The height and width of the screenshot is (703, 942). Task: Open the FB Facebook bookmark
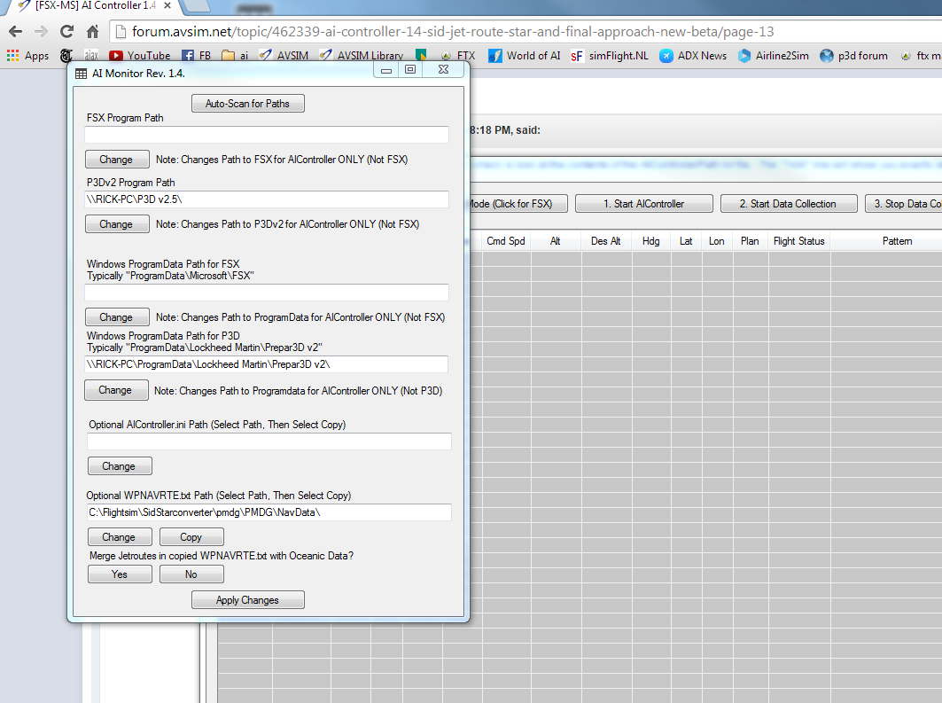coord(197,56)
